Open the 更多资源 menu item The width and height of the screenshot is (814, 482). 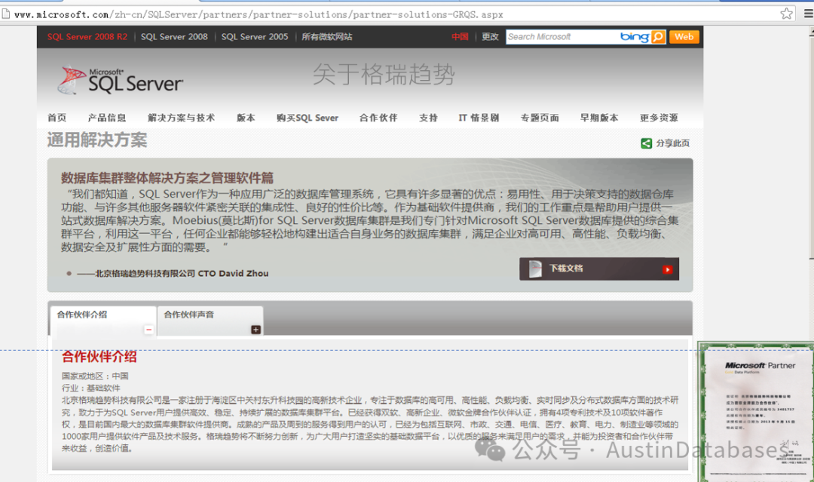point(659,118)
